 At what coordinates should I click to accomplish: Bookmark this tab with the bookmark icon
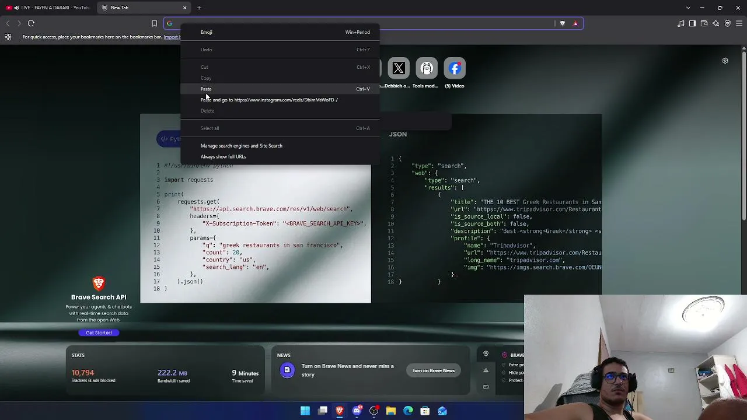(x=154, y=23)
